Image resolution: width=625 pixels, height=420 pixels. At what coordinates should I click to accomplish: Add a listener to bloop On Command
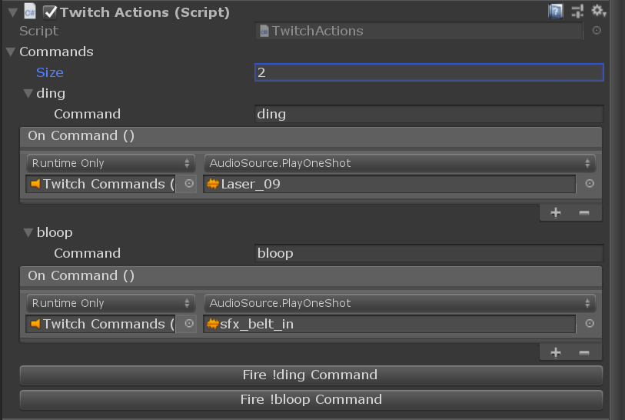pyautogui.click(x=556, y=352)
